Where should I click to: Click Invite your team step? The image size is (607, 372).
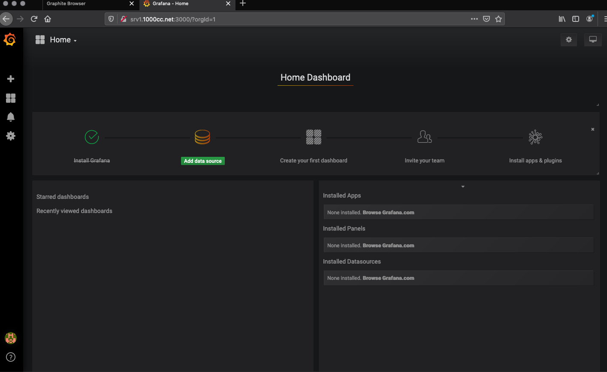424,160
